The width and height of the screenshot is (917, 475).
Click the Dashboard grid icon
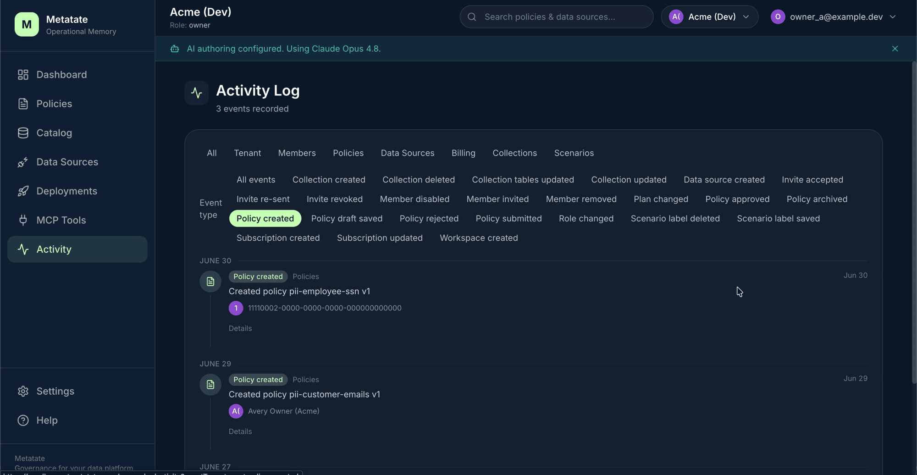pos(23,75)
